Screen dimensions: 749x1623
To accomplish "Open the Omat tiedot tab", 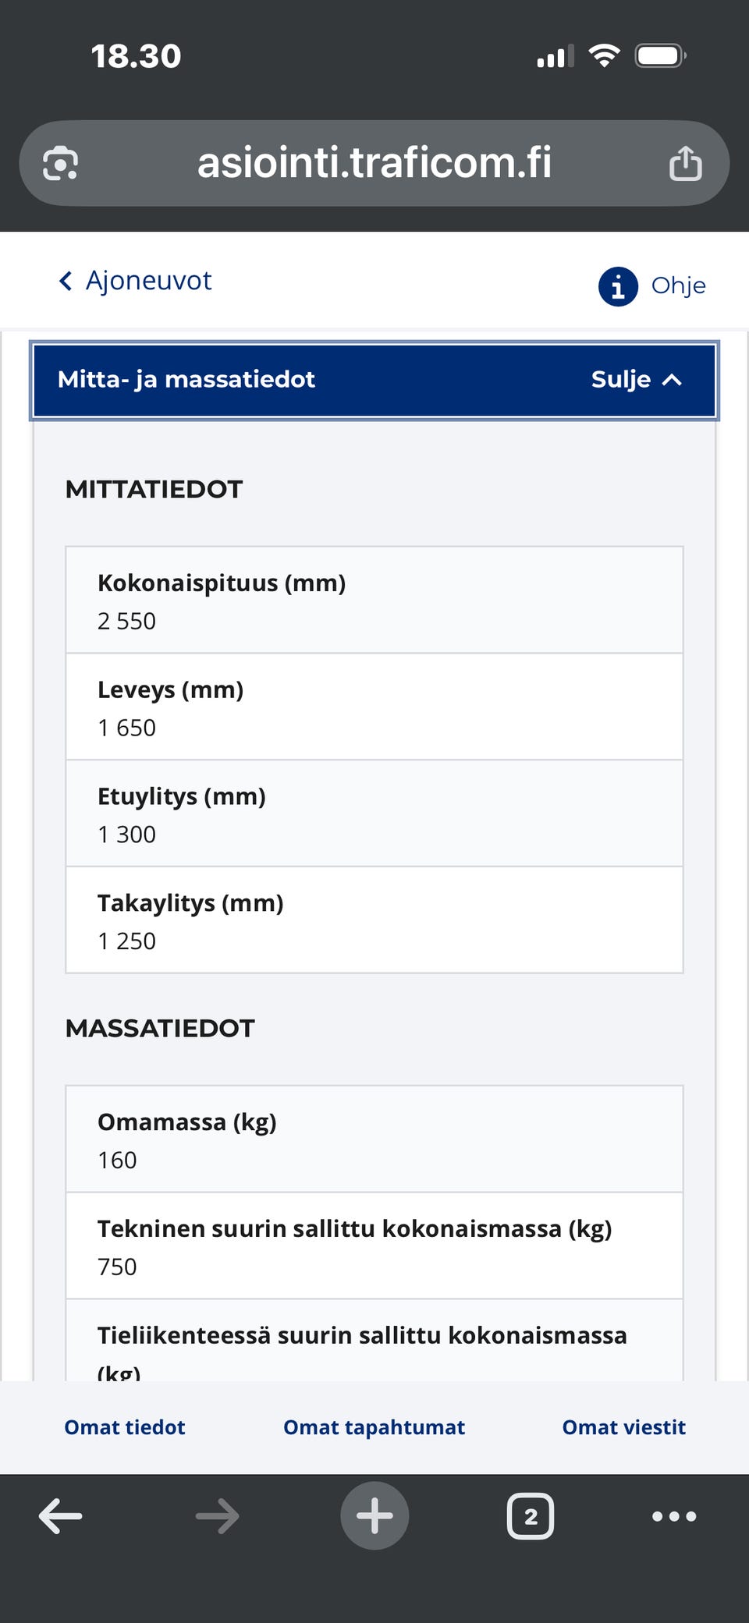I will pos(125,1427).
